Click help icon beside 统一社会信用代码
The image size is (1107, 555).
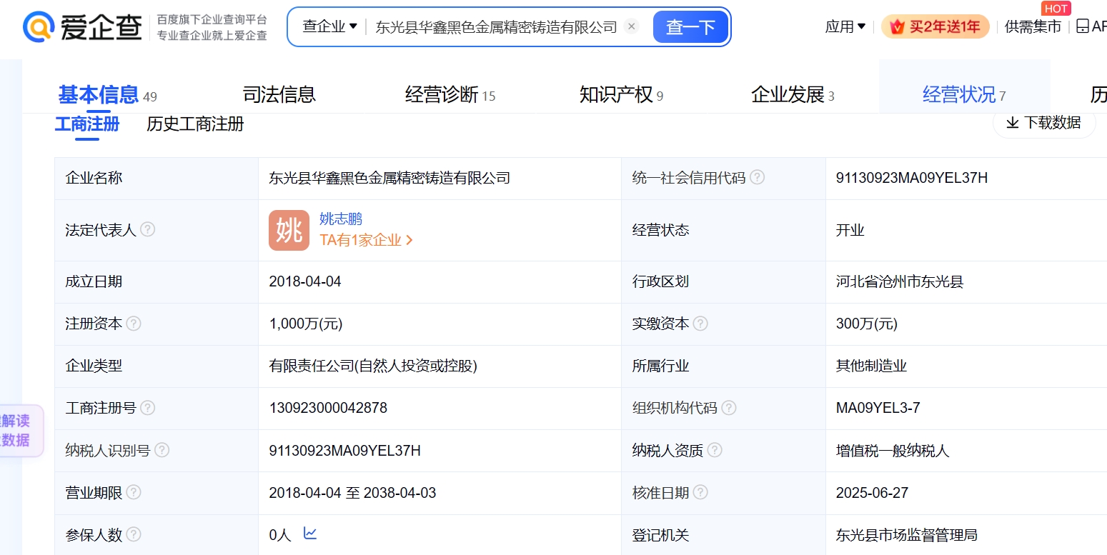[x=757, y=177]
